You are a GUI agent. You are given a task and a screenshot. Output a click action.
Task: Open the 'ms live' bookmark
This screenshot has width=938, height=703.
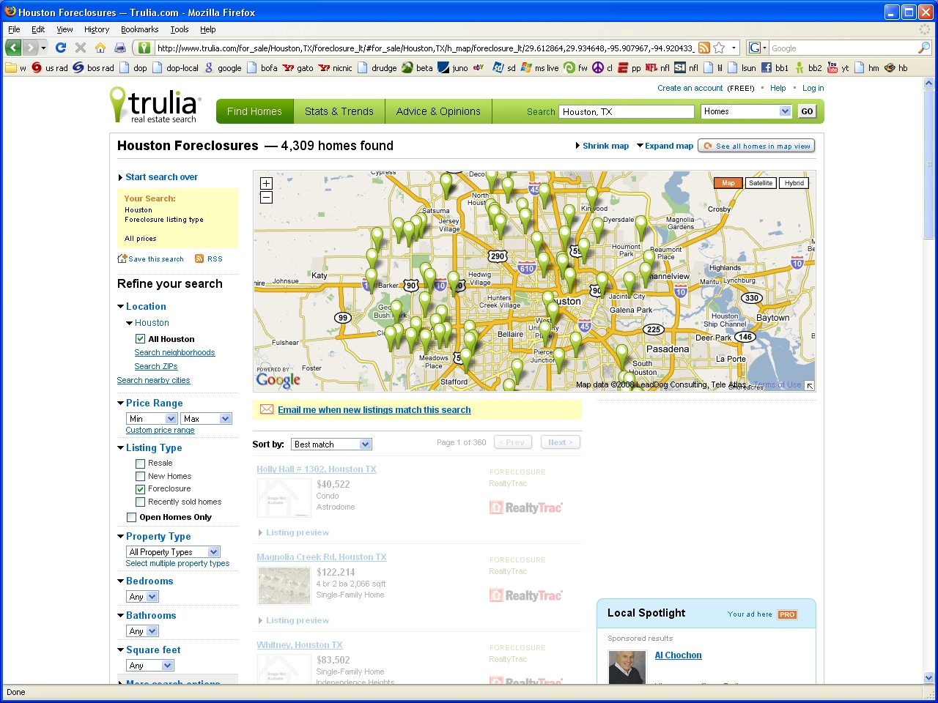[540, 67]
